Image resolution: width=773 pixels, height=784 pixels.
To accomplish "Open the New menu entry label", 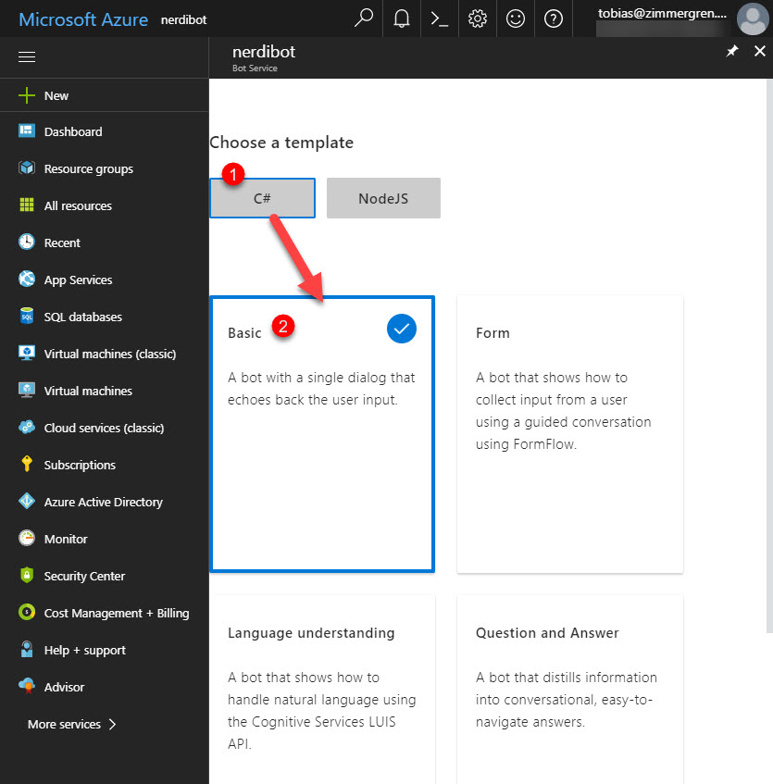I will coord(56,95).
